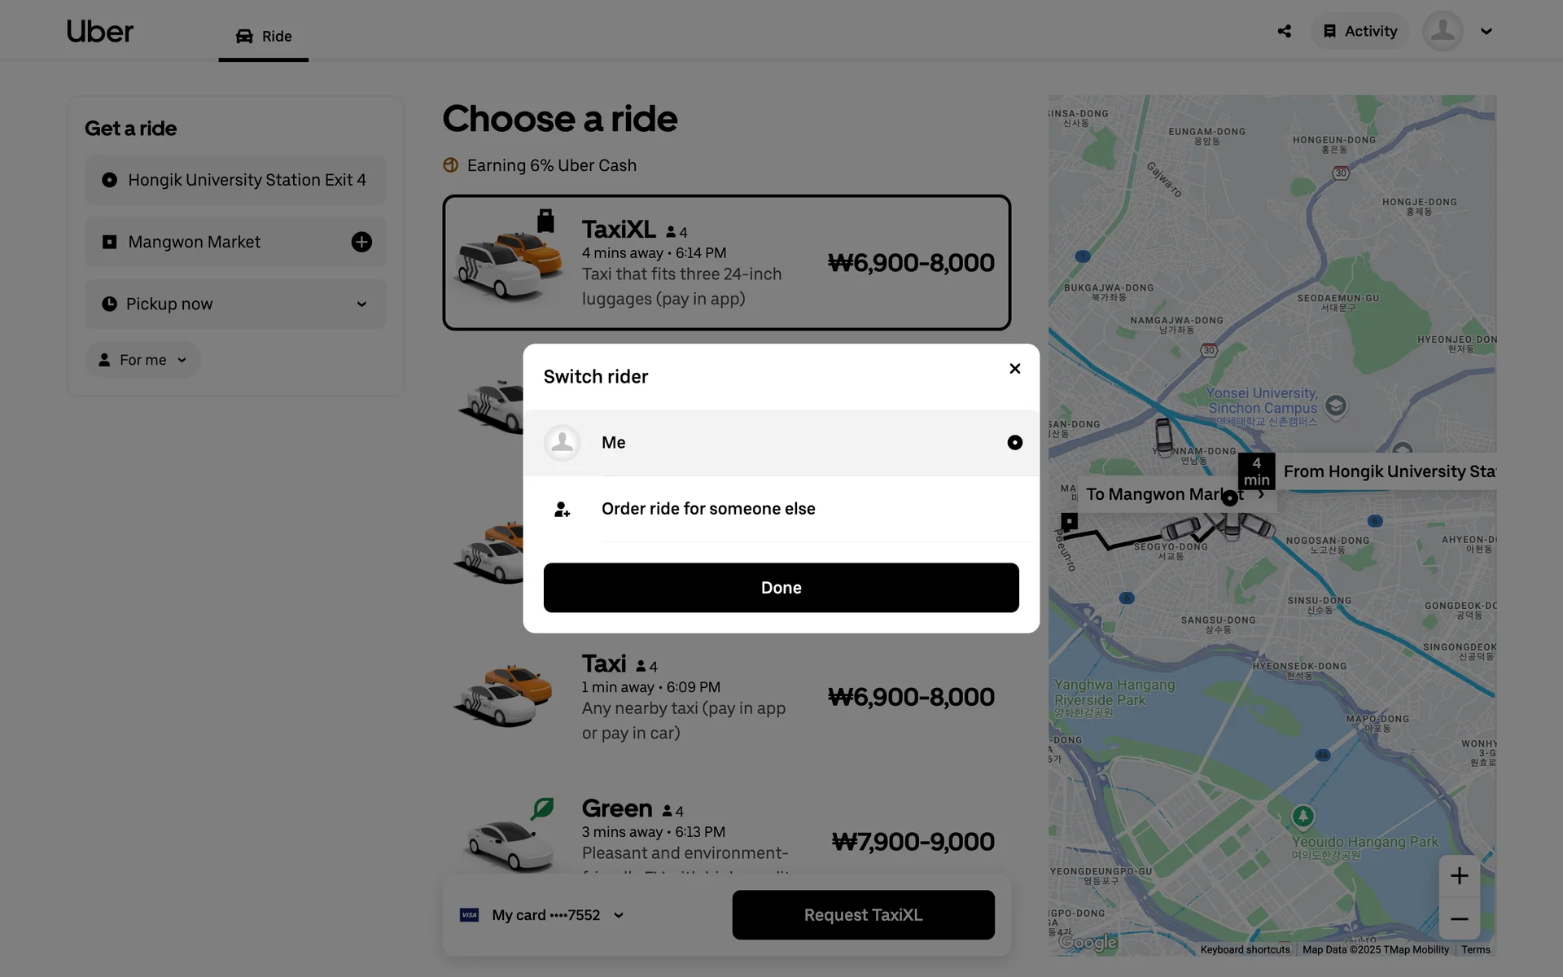The image size is (1563, 977).
Task: Switch to the Ride tab
Action: click(x=263, y=36)
